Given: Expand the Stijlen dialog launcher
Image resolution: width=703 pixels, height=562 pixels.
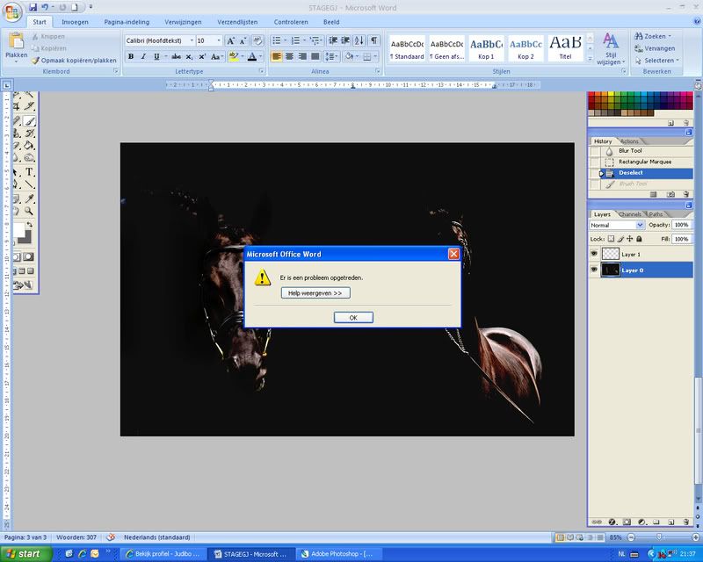Looking at the screenshot, I should (624, 71).
